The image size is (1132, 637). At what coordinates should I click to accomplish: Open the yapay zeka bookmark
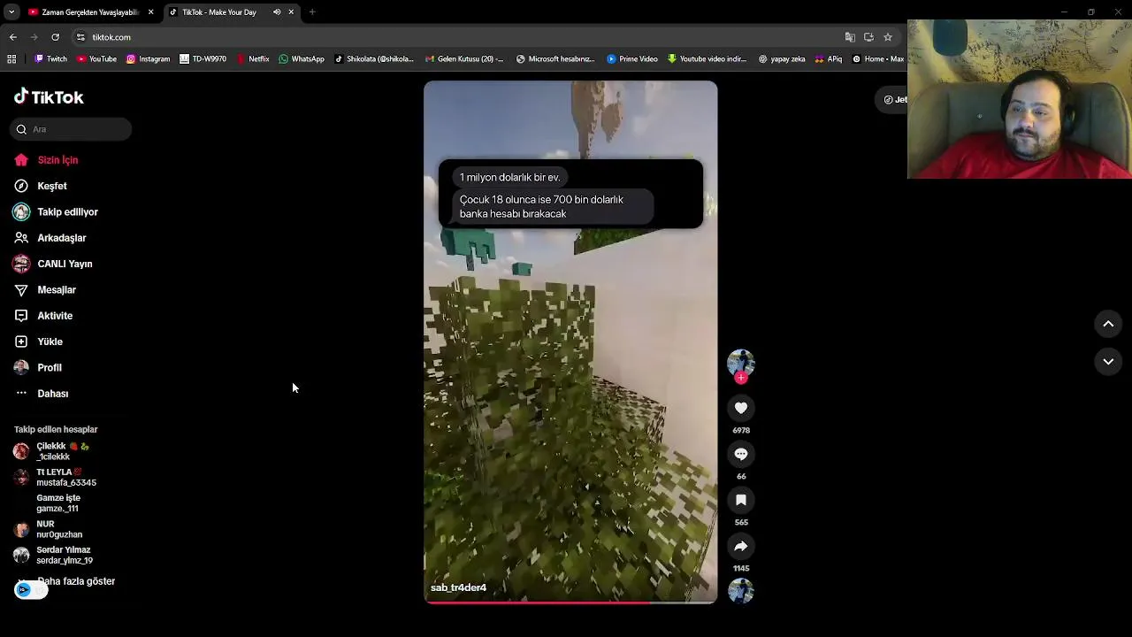pos(782,59)
